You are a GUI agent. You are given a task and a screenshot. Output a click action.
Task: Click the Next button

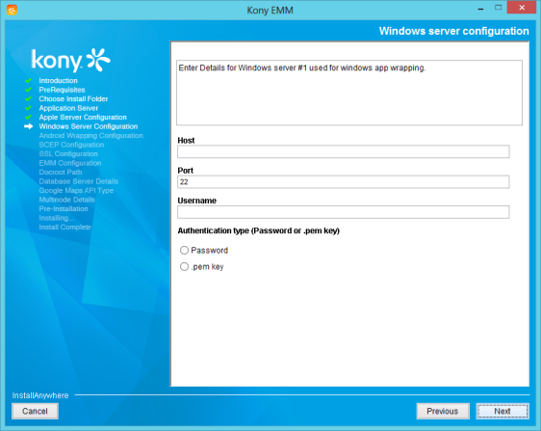click(502, 411)
